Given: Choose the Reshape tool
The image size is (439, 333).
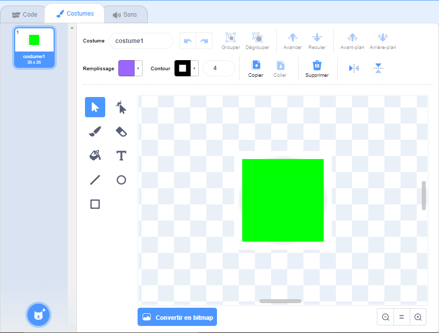Looking at the screenshot, I should coord(121,107).
